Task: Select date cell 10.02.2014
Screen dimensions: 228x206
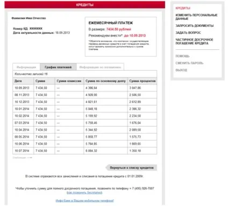Action: (22, 116)
